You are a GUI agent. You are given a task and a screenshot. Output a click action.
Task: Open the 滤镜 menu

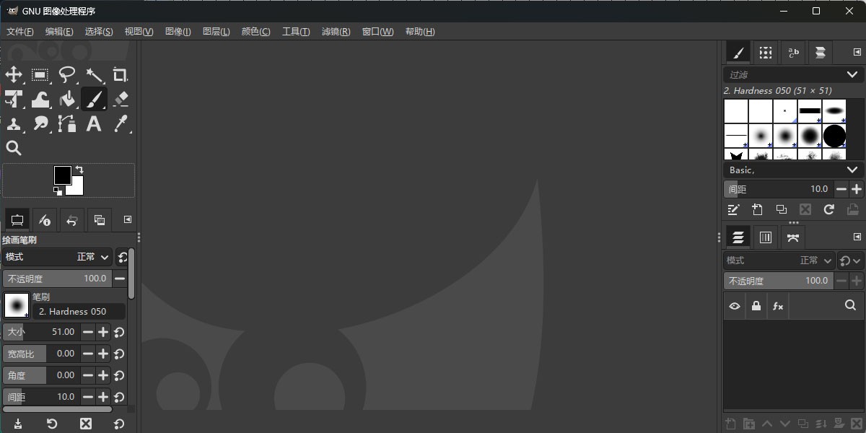[336, 31]
